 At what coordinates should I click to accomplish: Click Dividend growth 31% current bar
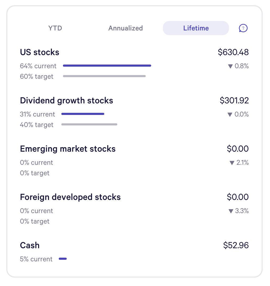(83, 114)
